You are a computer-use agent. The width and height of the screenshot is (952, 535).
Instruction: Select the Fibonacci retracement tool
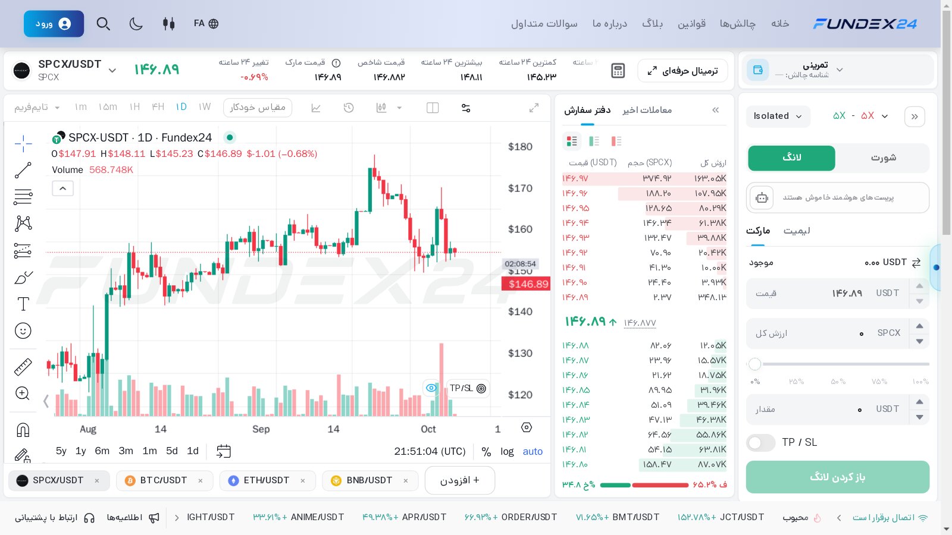(x=23, y=197)
